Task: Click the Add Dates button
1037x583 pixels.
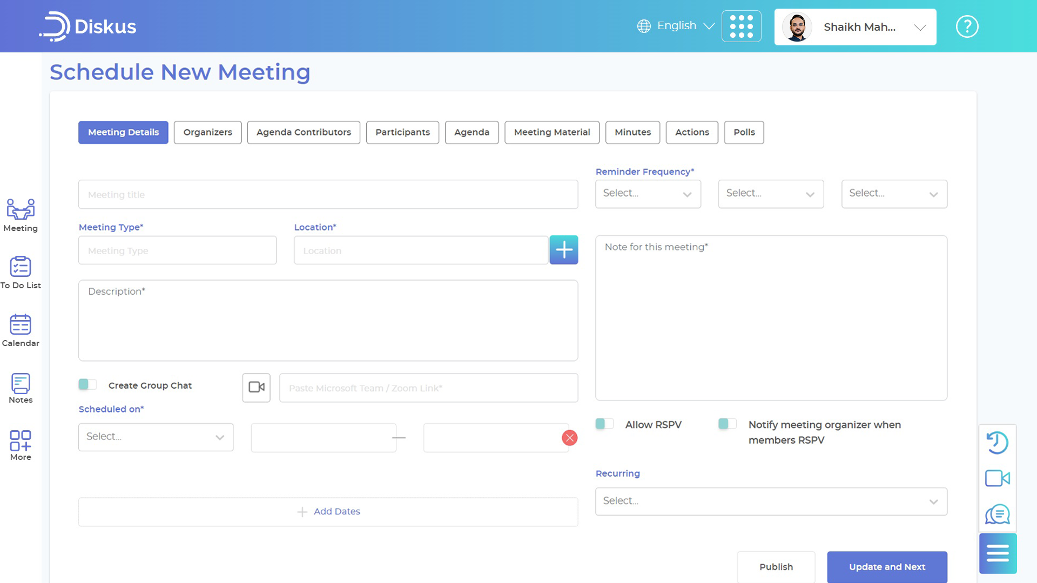Action: pos(328,511)
